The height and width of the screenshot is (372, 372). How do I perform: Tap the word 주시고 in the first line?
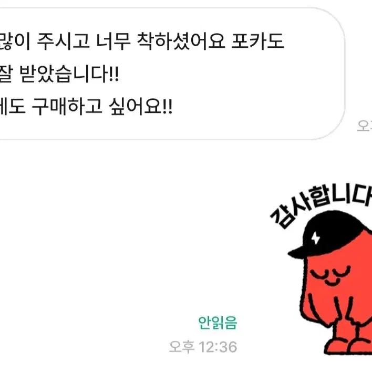click(x=64, y=42)
